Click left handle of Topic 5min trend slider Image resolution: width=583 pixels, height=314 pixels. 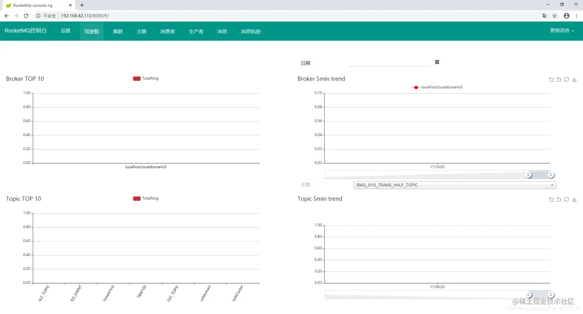[529, 295]
